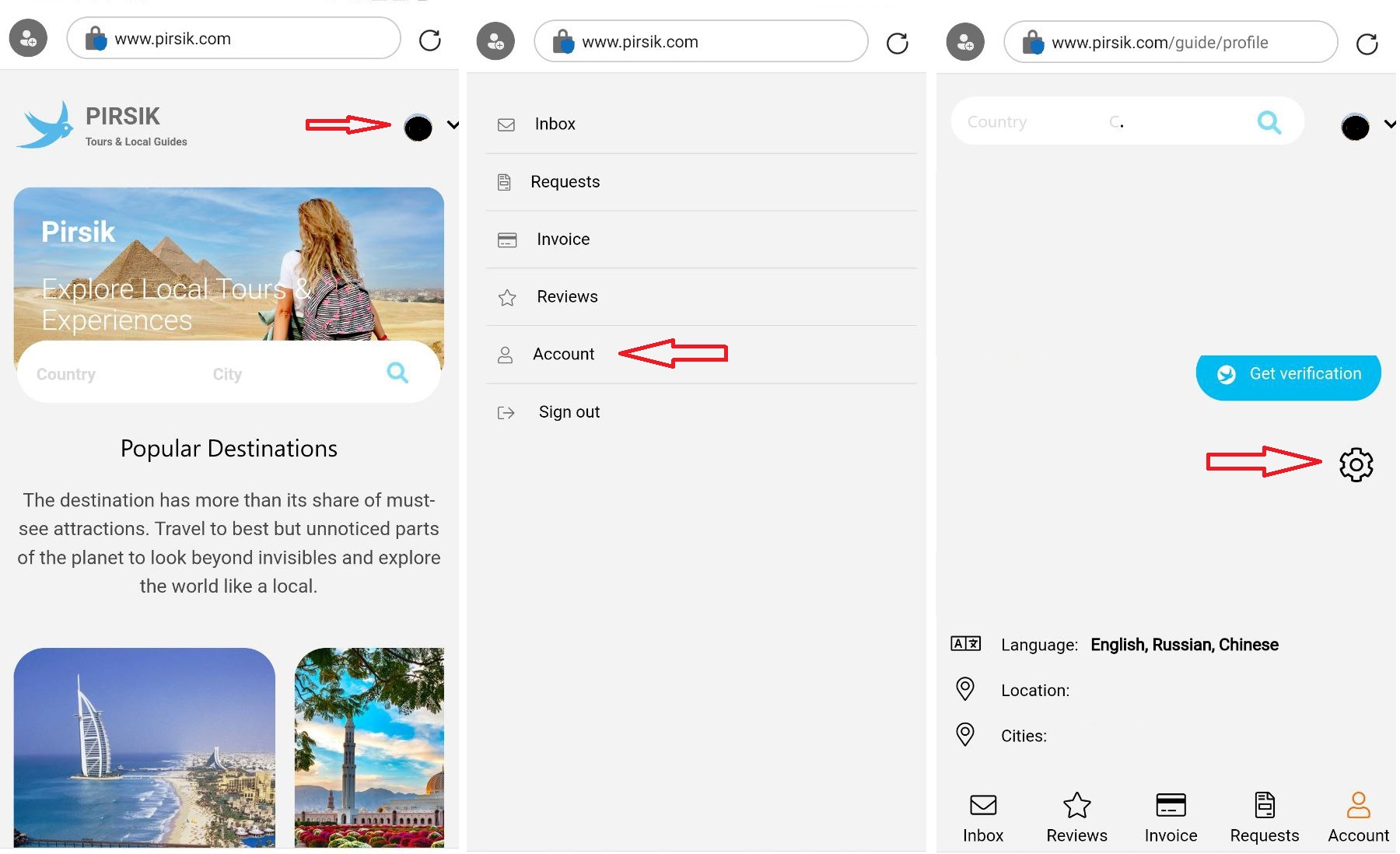Viewport: 1400px width, 854px height.
Task: Tap the site lock icon in the address bar
Action: tap(95, 38)
